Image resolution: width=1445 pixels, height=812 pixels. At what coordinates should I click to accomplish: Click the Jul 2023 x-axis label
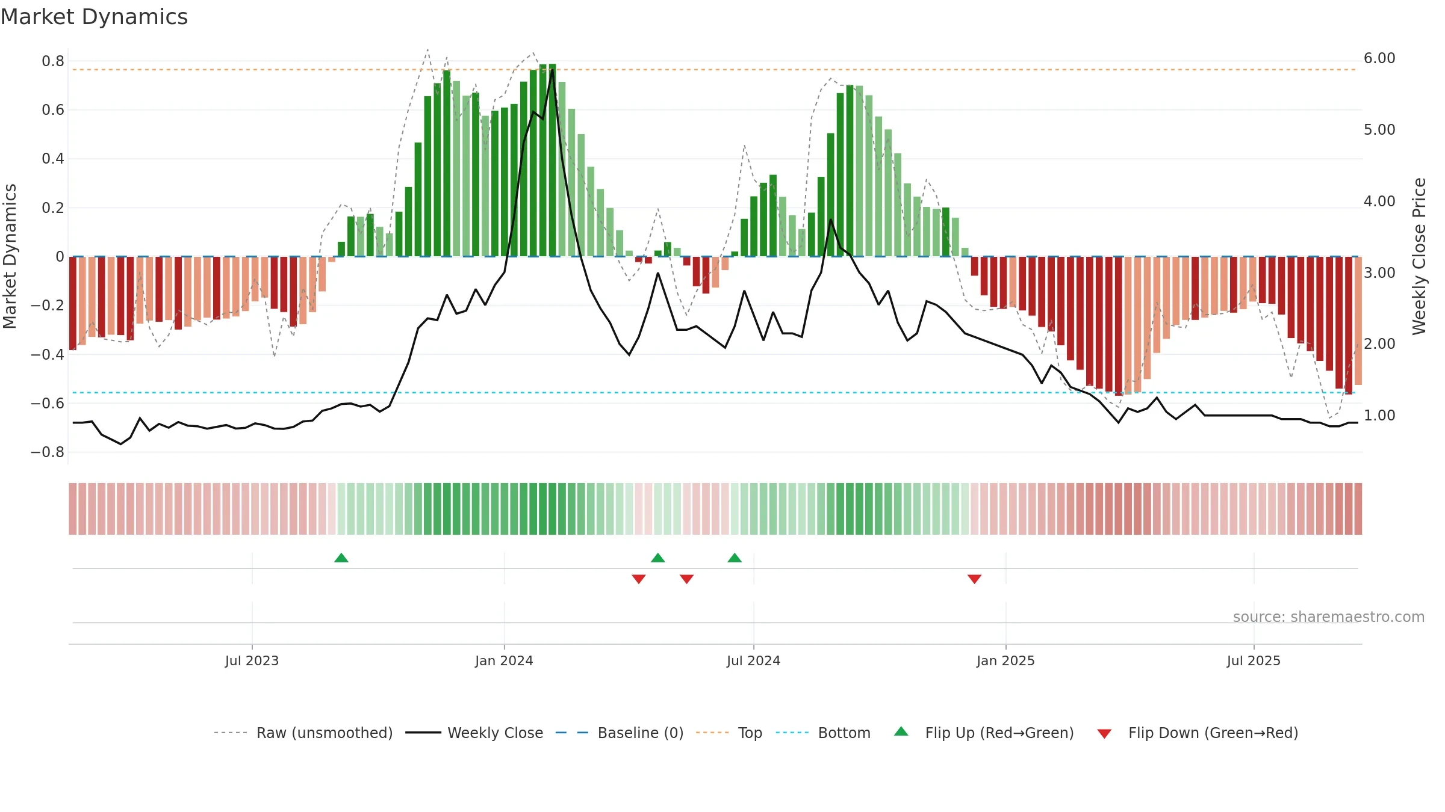(252, 660)
